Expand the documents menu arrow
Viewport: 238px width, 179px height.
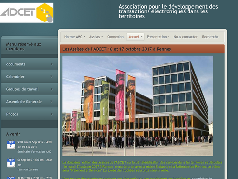tap(51, 64)
